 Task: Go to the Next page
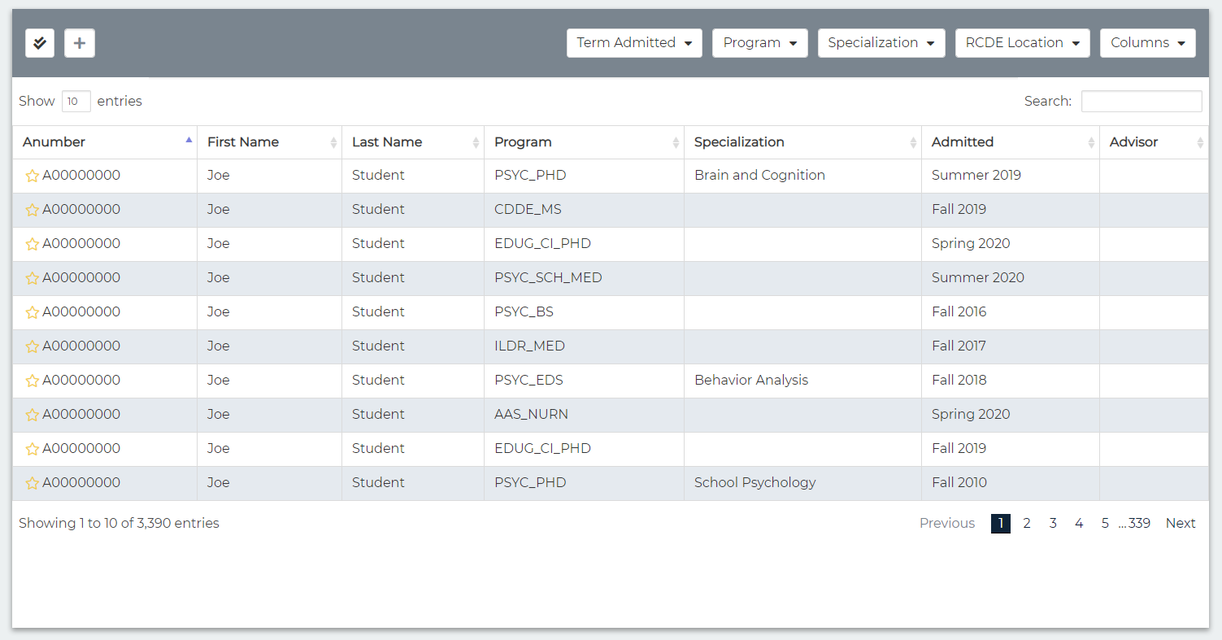1180,524
